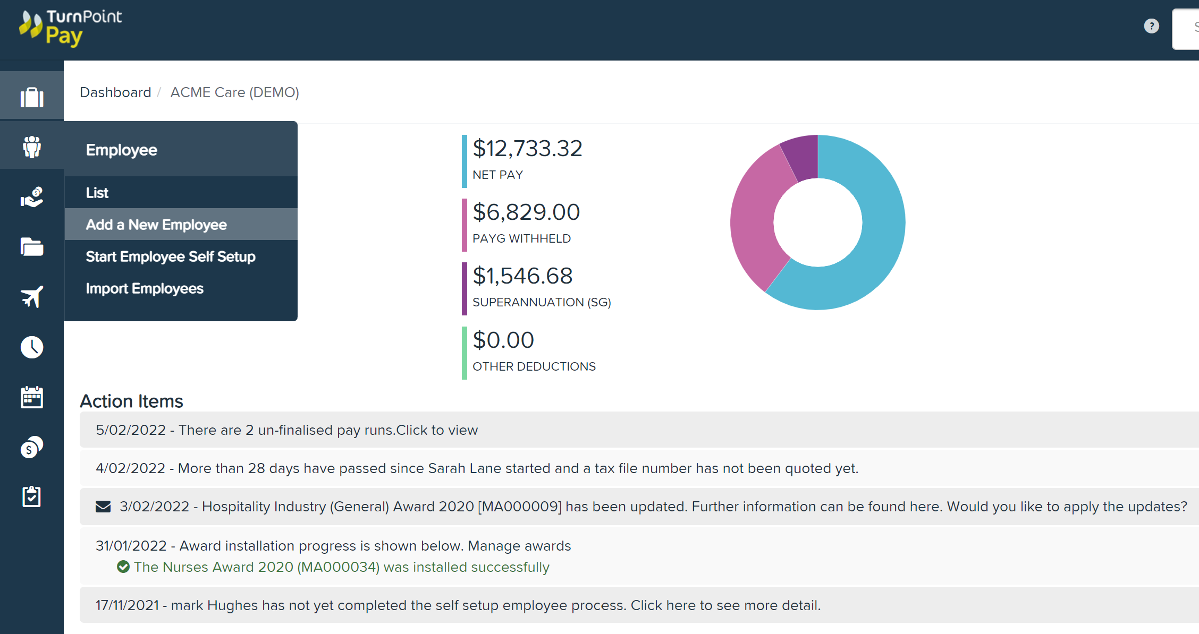Select List from the Employee menu

click(x=97, y=192)
